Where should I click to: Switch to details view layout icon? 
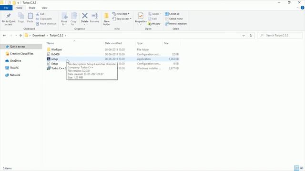pyautogui.click(x=296, y=168)
